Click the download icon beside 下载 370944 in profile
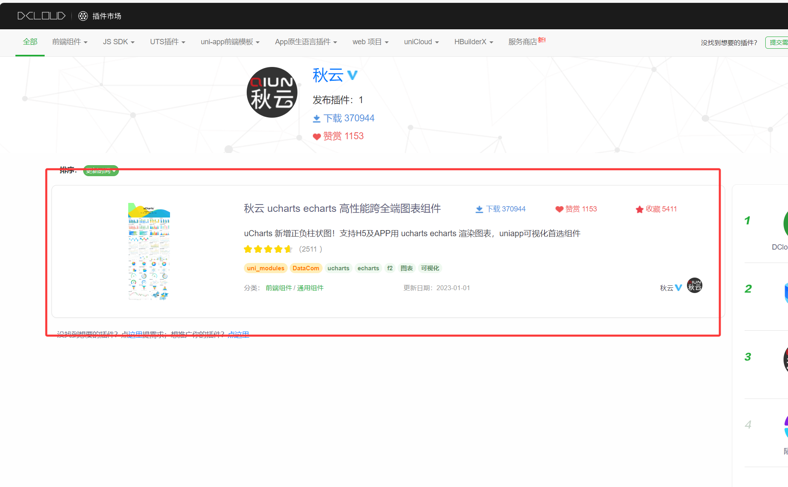Screen dimensions: 788x487 (x=317, y=119)
